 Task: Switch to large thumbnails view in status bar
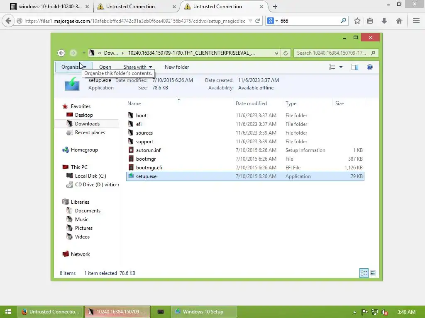coord(373,273)
